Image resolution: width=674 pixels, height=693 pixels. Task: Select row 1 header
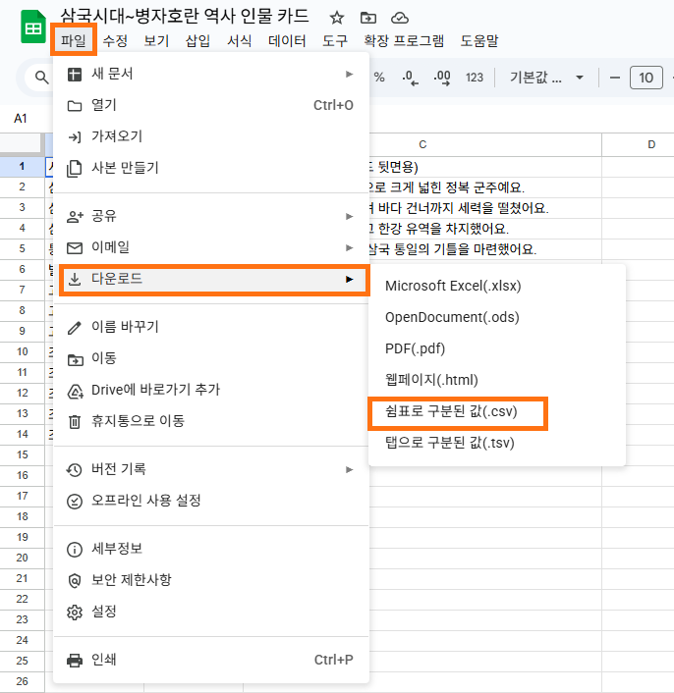point(22,167)
